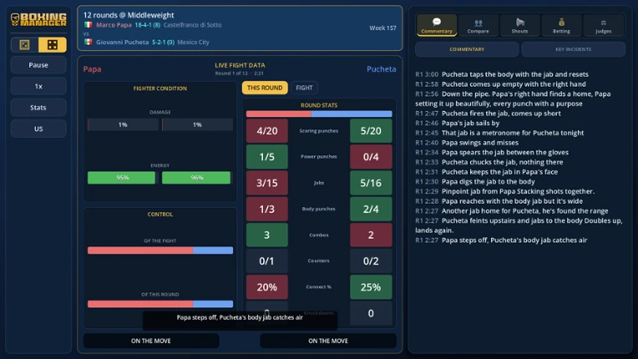Click Marco Papa's name in header
The height and width of the screenshot is (359, 638).
click(x=114, y=25)
